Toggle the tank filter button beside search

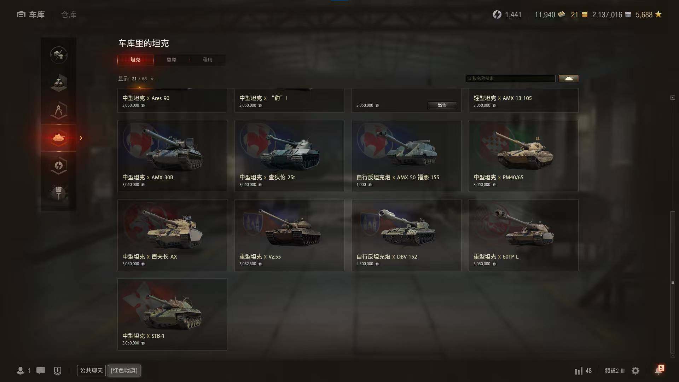click(x=569, y=79)
